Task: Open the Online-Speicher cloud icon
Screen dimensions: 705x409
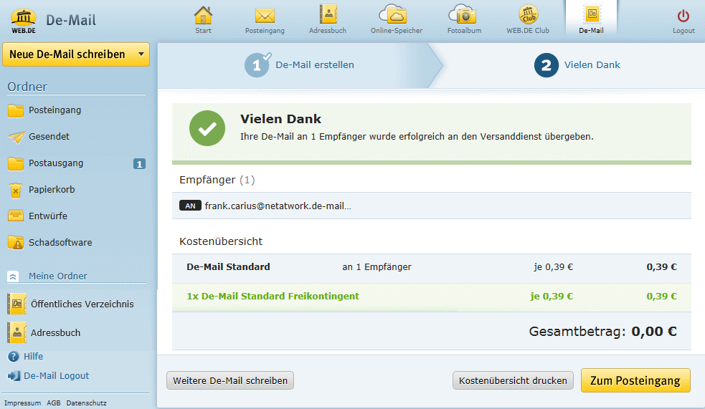Action: [393, 14]
